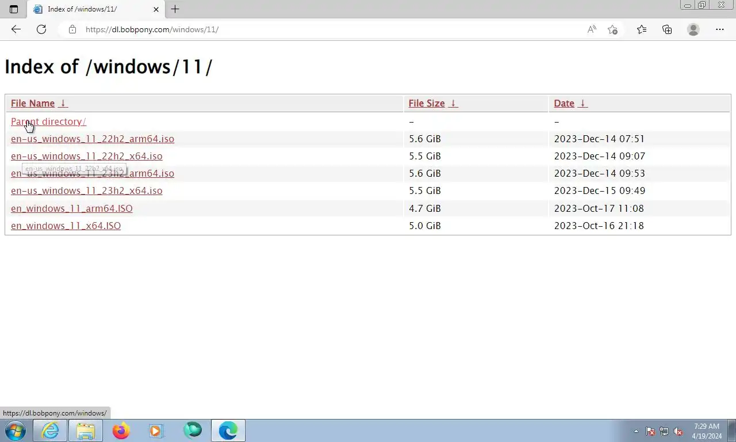Click the 4.7 GiB file size cell
Viewport: 736px width, 442px height.
coord(425,208)
